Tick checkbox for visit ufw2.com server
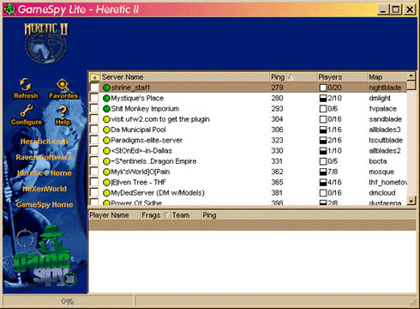 pyautogui.click(x=94, y=118)
